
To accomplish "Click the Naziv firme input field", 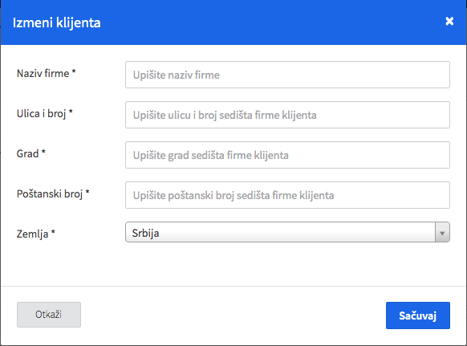I will (287, 75).
